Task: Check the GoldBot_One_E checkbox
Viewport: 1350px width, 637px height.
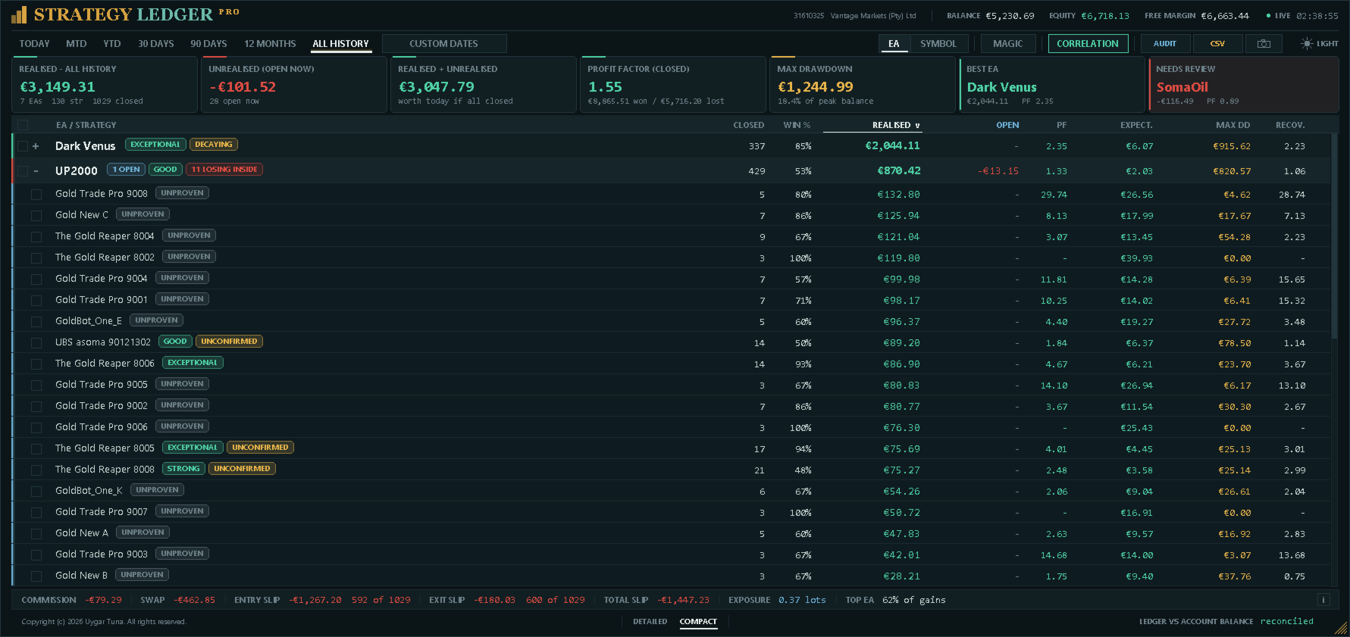Action: (36, 322)
